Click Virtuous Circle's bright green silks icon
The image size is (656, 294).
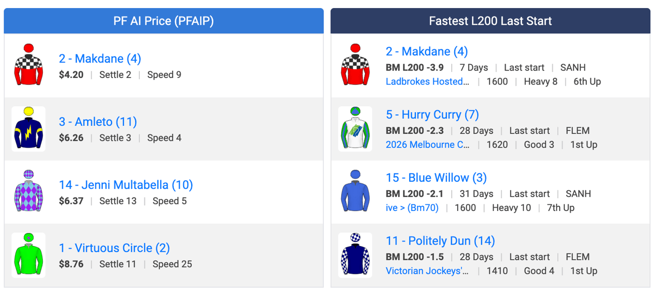29,255
